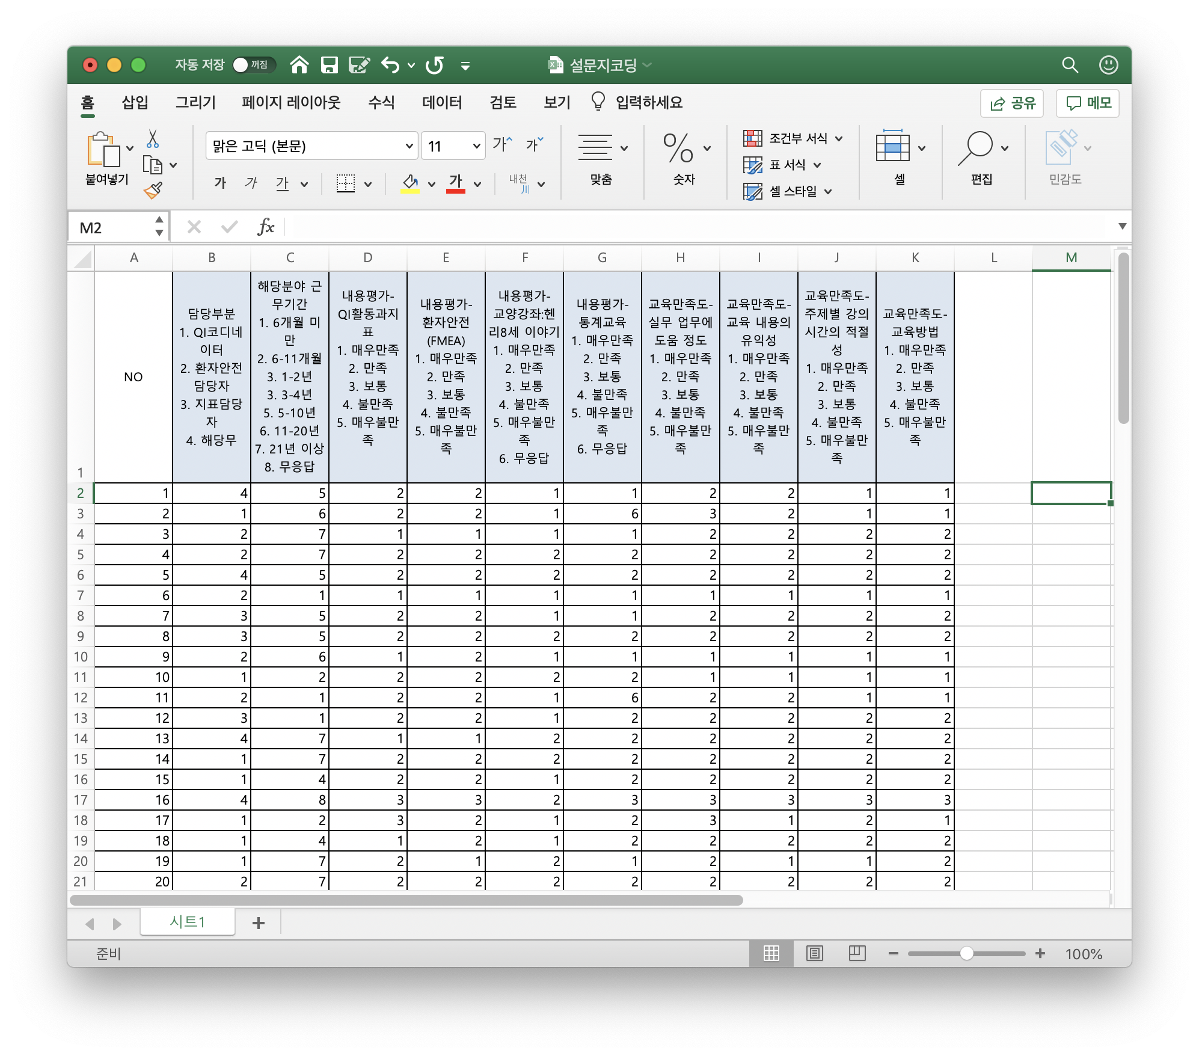
Task: Click the zoom slider handle
Action: [966, 953]
